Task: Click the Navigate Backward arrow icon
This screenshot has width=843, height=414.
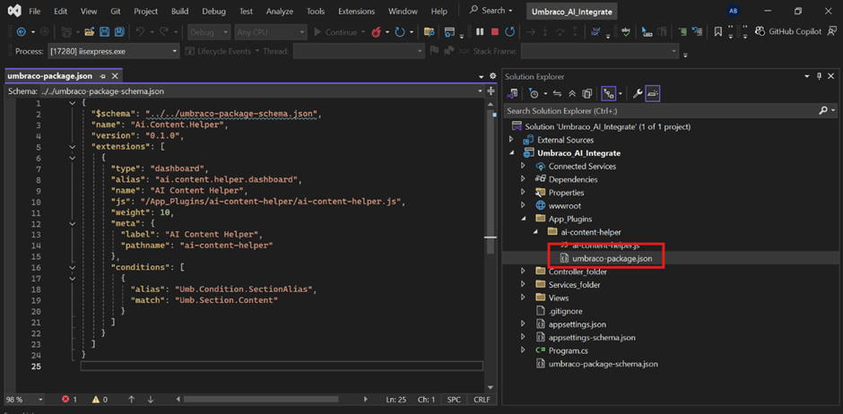Action: [x=22, y=32]
